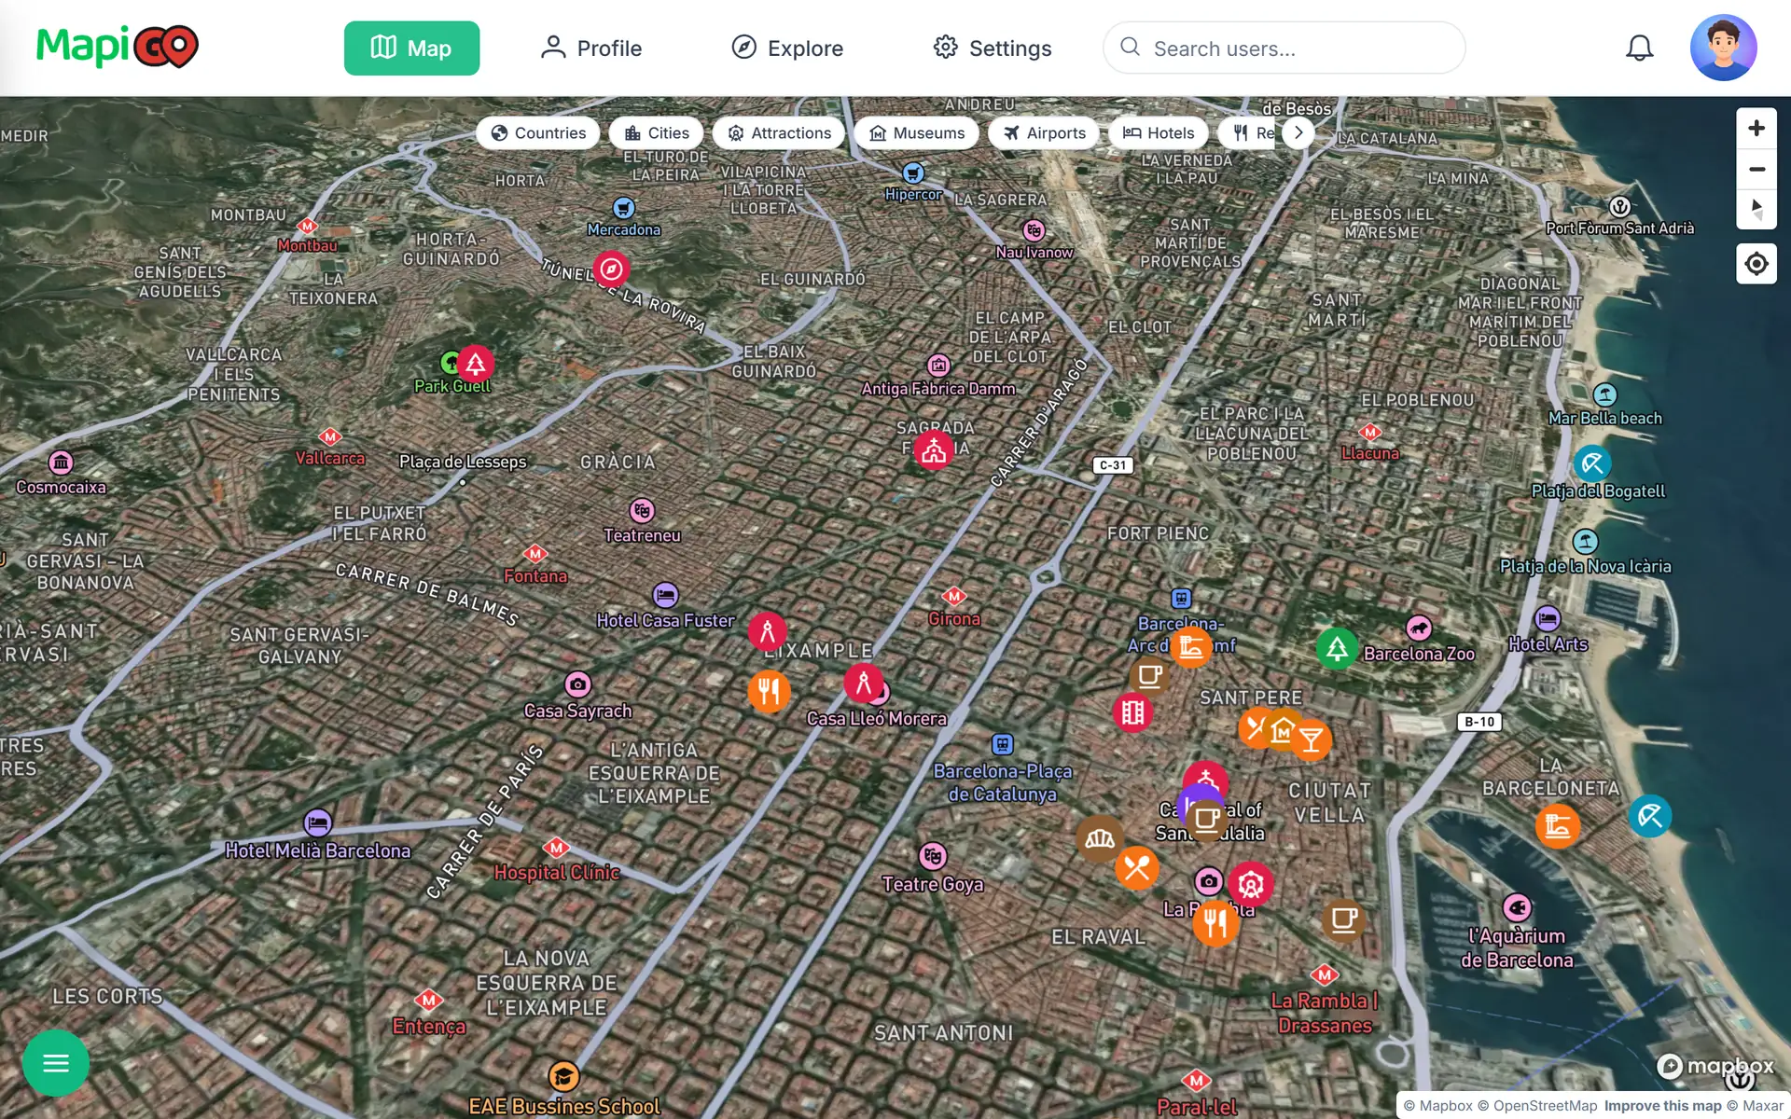
Task: Toggle the Airports filter chip
Action: [x=1045, y=133]
